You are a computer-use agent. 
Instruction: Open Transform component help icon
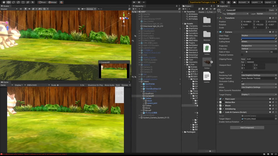click(270, 18)
